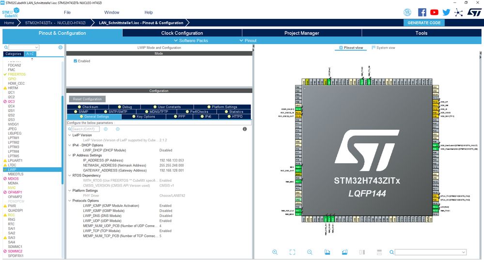This screenshot has height=262, width=484.
Task: Collapse the Protocols Options section
Action: [69, 200]
